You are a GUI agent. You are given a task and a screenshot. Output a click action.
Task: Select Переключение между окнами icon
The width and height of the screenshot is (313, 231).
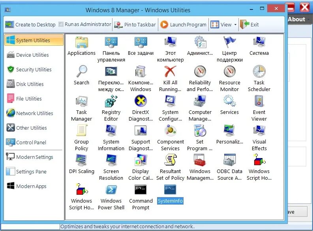(111, 71)
